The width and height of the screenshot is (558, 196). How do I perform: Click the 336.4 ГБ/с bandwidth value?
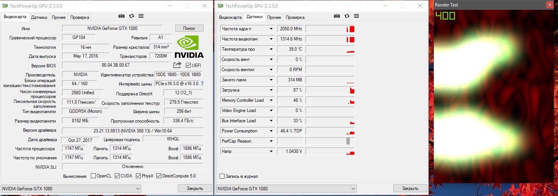(183, 121)
